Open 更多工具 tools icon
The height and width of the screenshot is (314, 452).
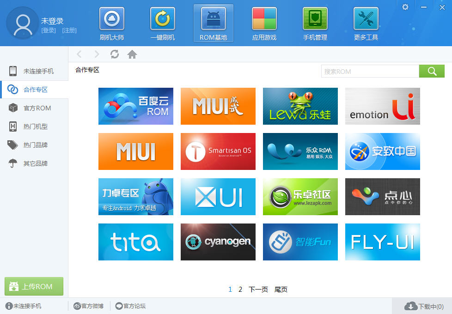tap(366, 19)
